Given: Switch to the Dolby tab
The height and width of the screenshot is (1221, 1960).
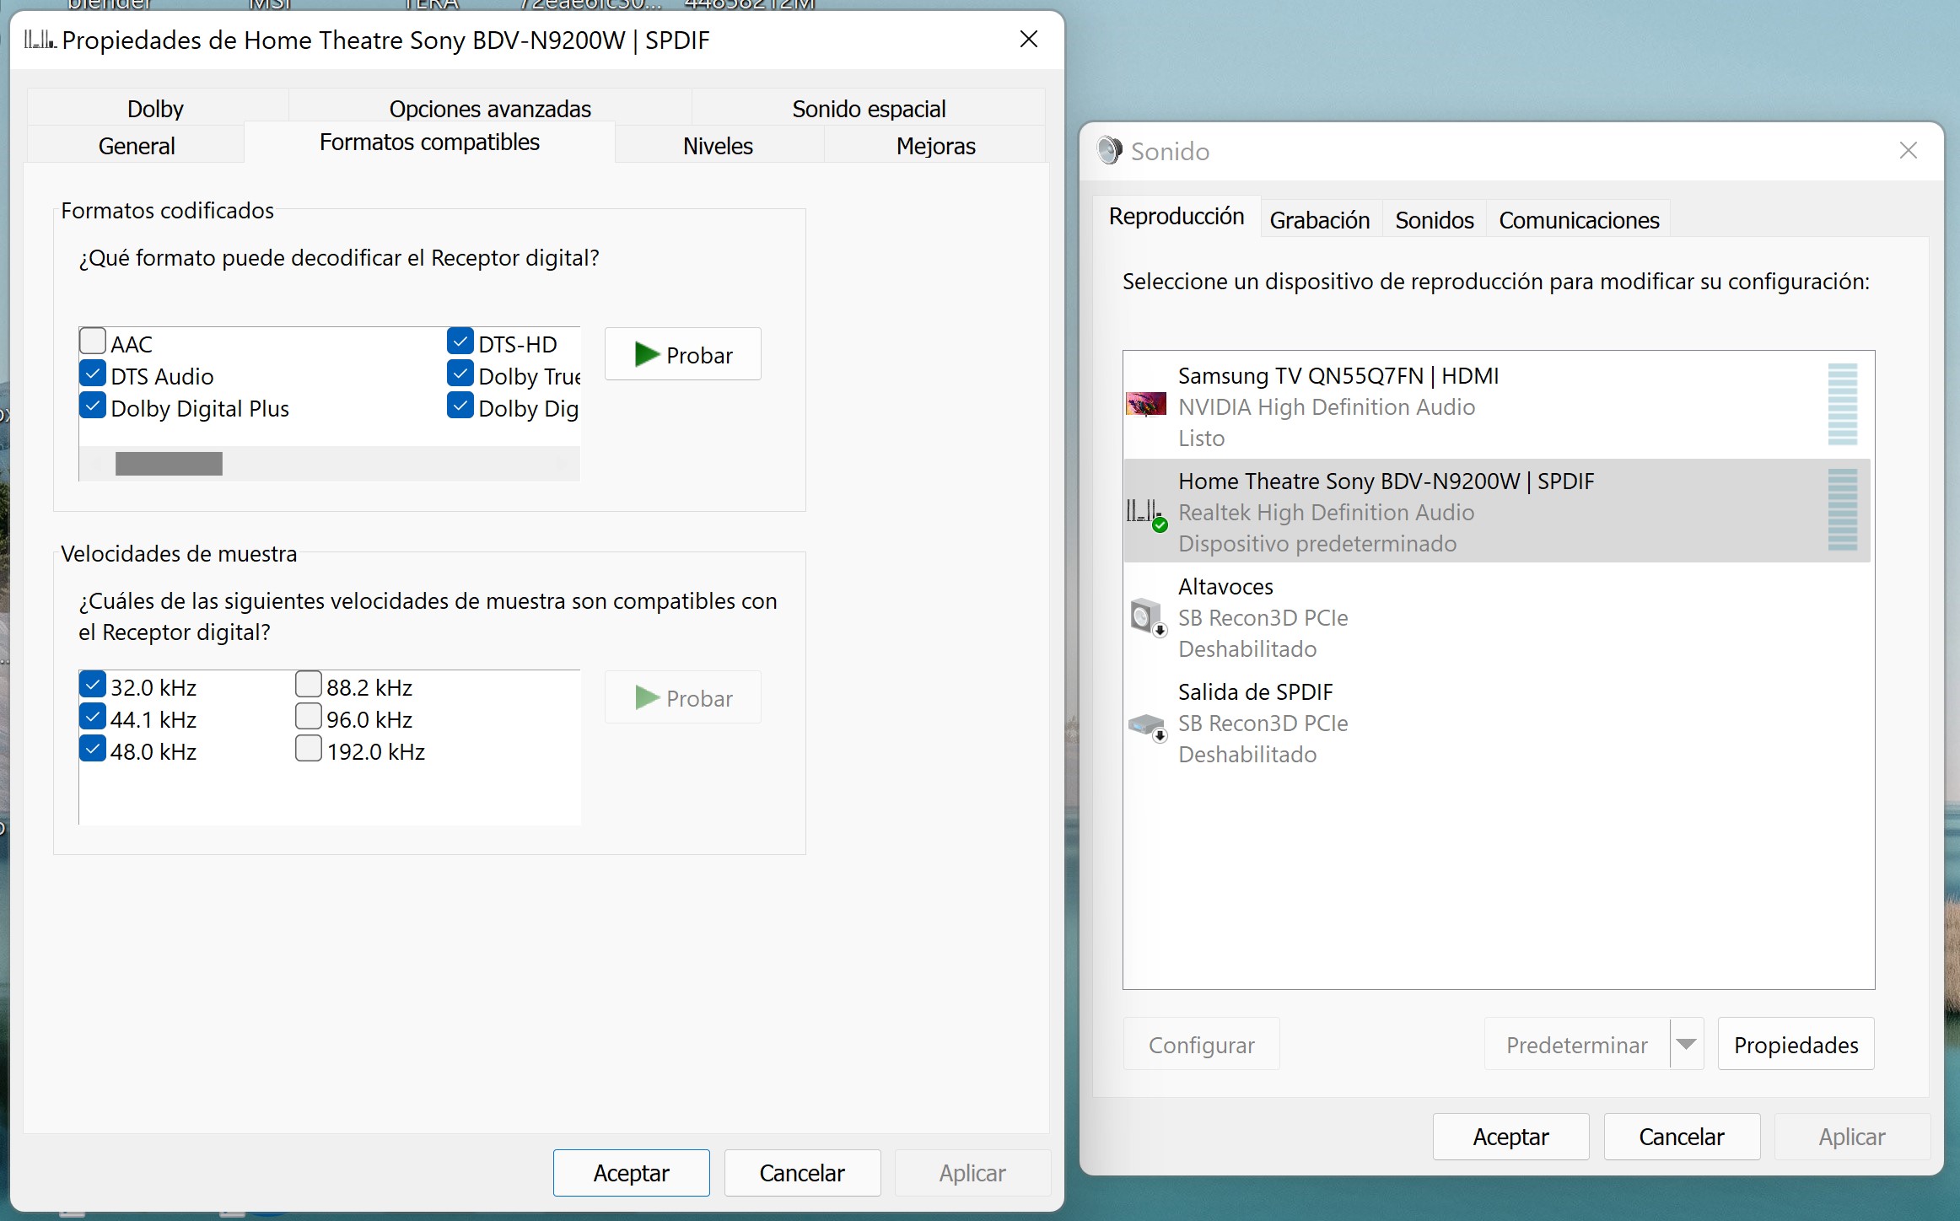Looking at the screenshot, I should pos(156,108).
